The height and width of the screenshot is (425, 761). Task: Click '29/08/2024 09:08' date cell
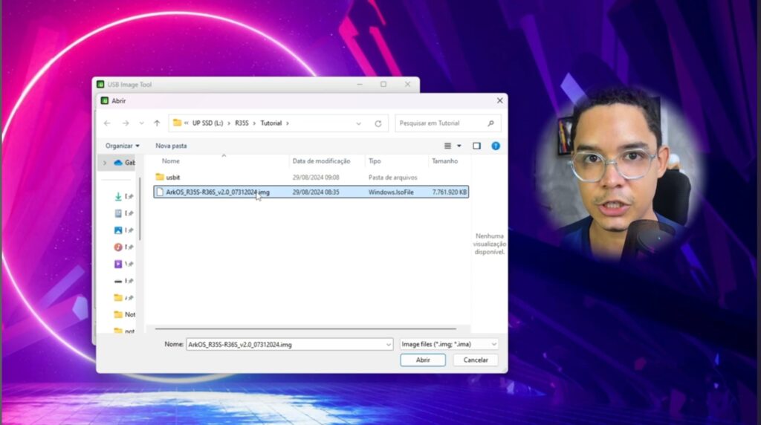coord(315,178)
